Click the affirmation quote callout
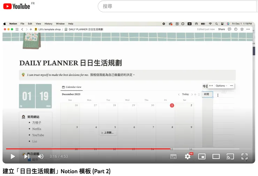This screenshot has height=176, width=258. pos(127,75)
